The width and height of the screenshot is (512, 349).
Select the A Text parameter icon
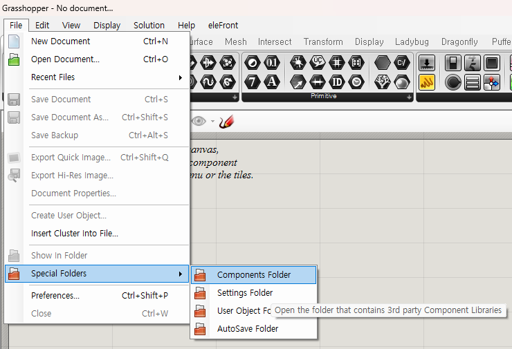[x=272, y=82]
